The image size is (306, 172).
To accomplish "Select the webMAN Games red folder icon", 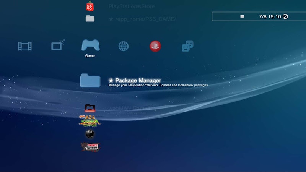I will (90, 108).
